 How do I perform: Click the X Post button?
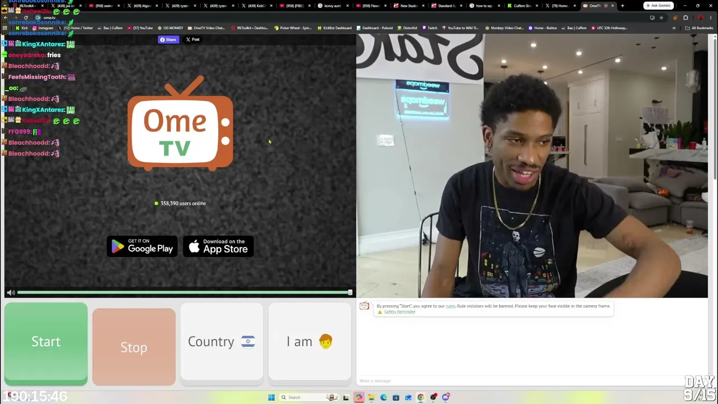pos(192,39)
